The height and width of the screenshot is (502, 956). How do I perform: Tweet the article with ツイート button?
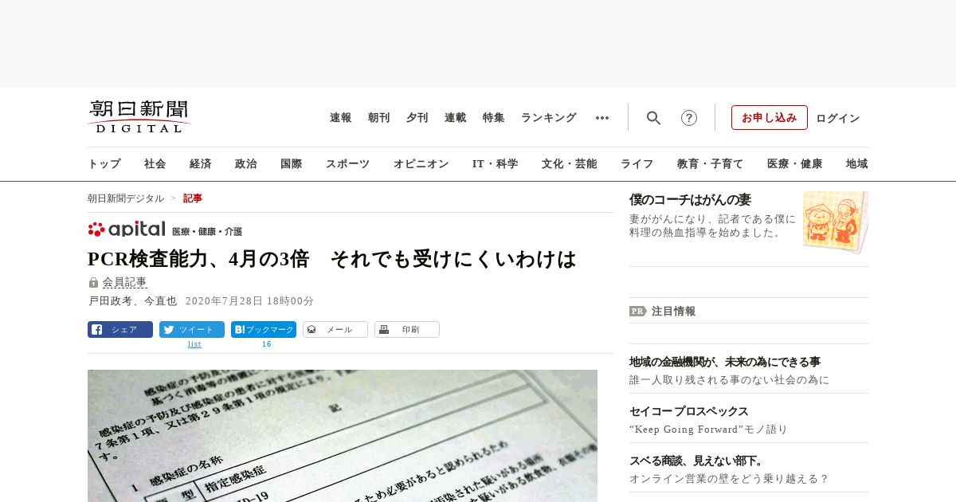point(192,330)
